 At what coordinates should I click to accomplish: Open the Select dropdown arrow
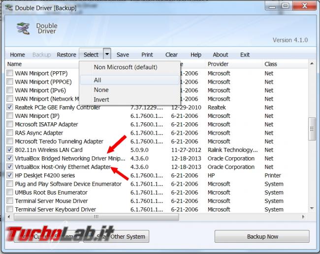107,54
